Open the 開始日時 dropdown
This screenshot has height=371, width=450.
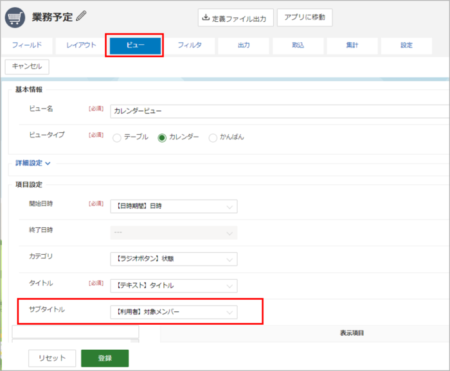[174, 206]
